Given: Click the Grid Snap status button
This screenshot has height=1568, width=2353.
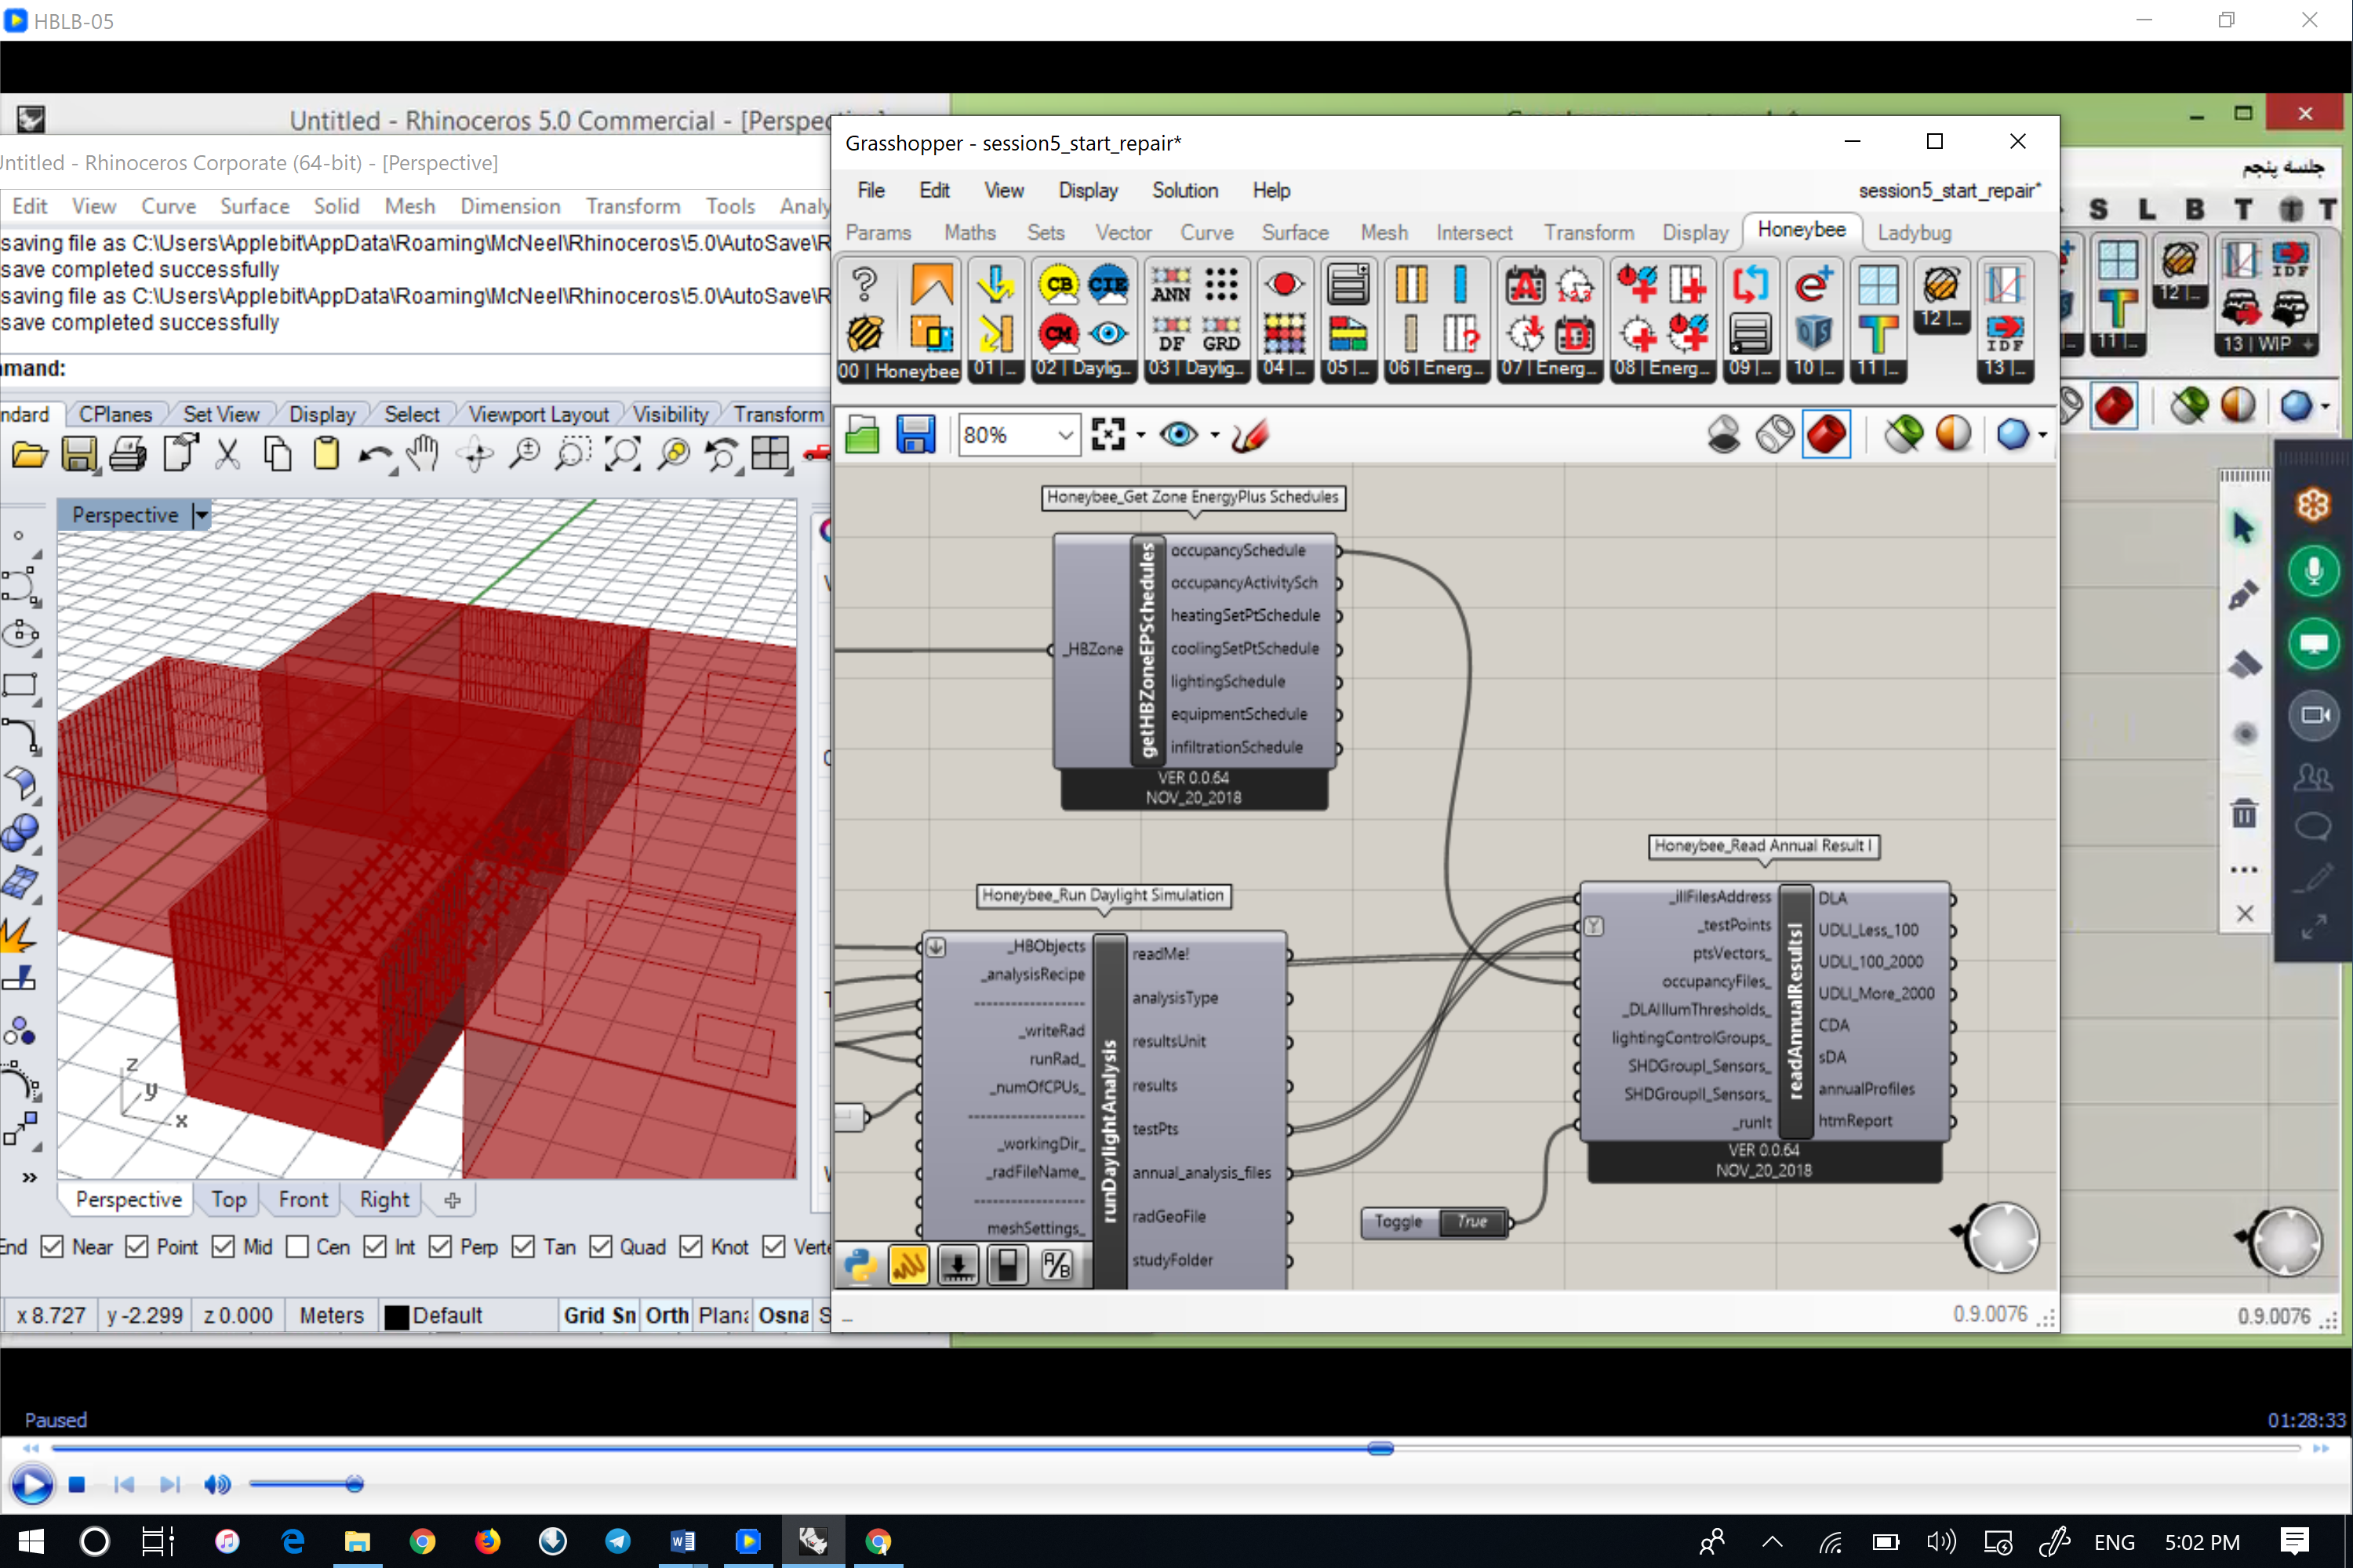Looking at the screenshot, I should (599, 1315).
